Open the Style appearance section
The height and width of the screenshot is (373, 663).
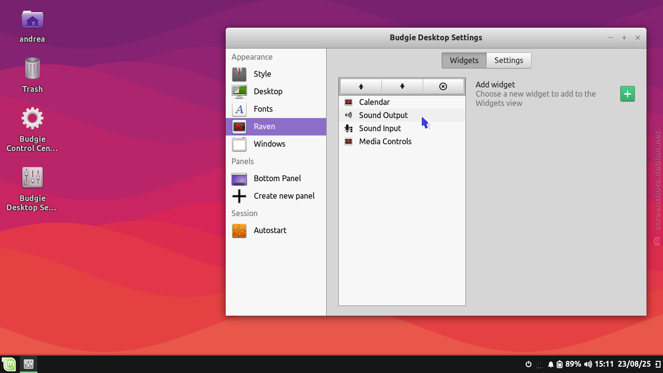coord(276,74)
